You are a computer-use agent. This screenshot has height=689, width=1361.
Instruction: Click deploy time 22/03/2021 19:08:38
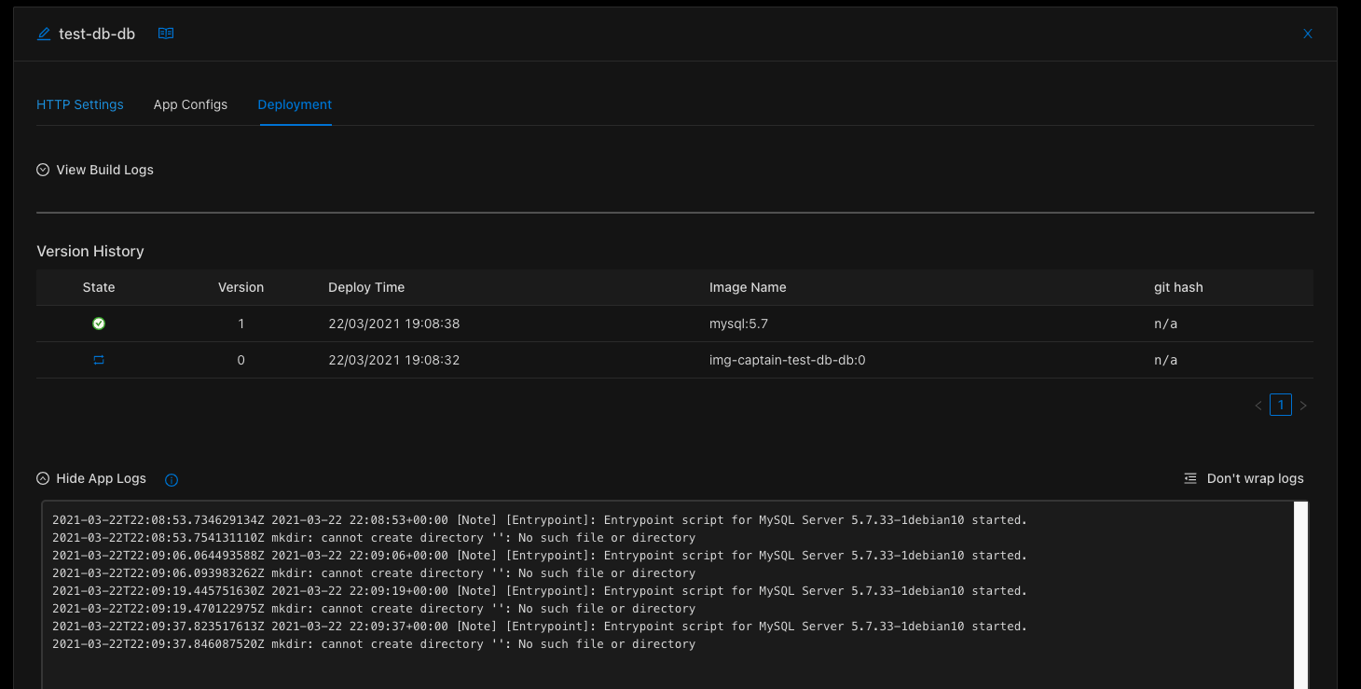click(394, 324)
